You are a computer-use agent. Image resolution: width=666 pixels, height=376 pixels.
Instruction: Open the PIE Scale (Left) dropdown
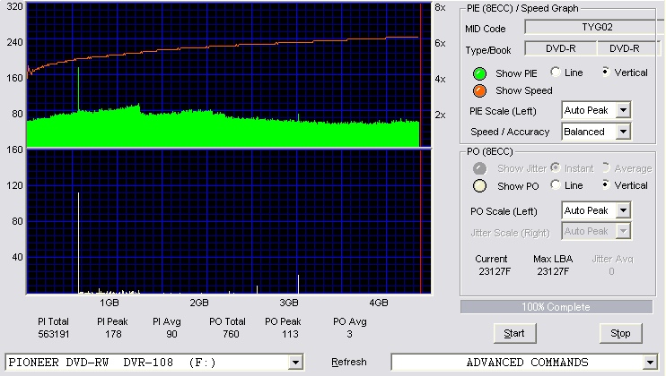(623, 110)
